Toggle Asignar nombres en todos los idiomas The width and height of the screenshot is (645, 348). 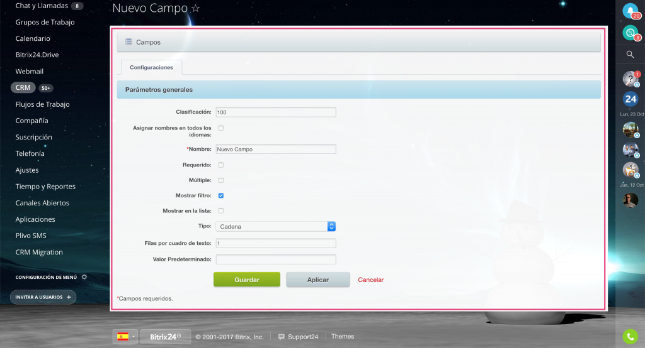coord(221,128)
